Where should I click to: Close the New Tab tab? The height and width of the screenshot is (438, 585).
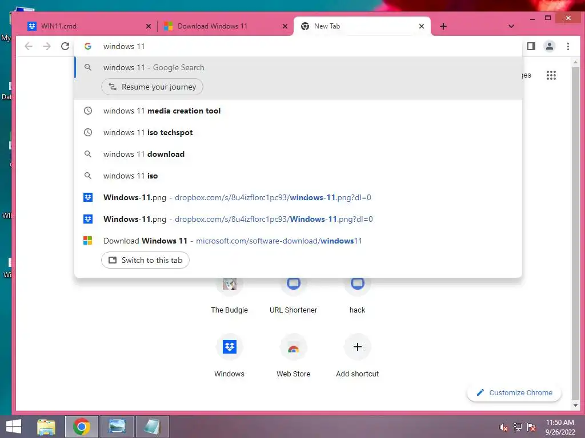pyautogui.click(x=422, y=26)
